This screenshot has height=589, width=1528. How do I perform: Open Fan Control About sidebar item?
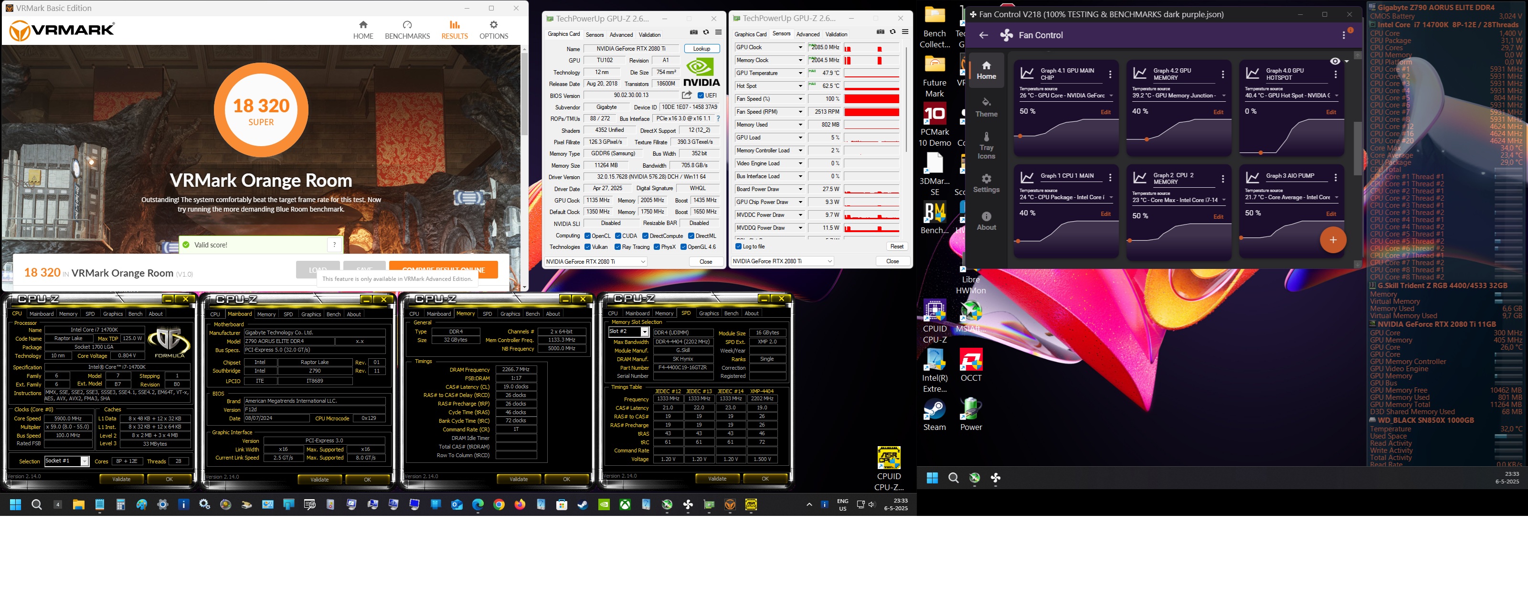point(987,221)
